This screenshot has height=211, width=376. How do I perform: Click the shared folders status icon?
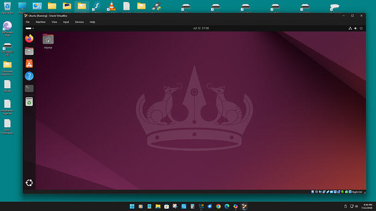pos(331,192)
